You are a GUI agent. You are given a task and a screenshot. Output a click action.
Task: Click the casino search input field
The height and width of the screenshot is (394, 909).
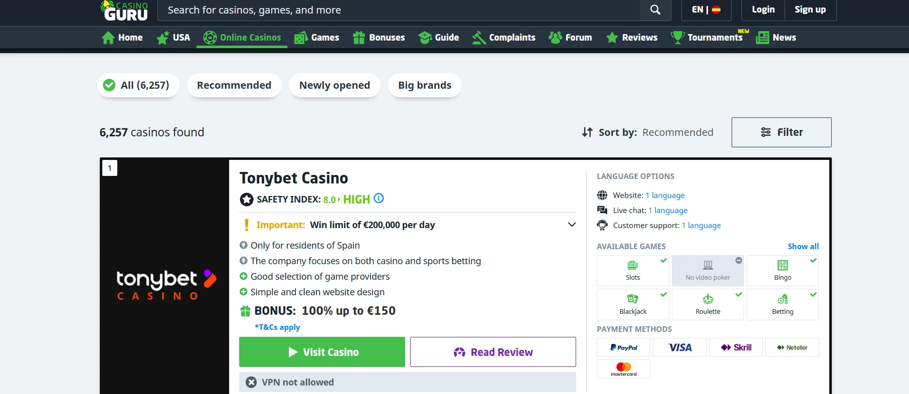click(399, 10)
